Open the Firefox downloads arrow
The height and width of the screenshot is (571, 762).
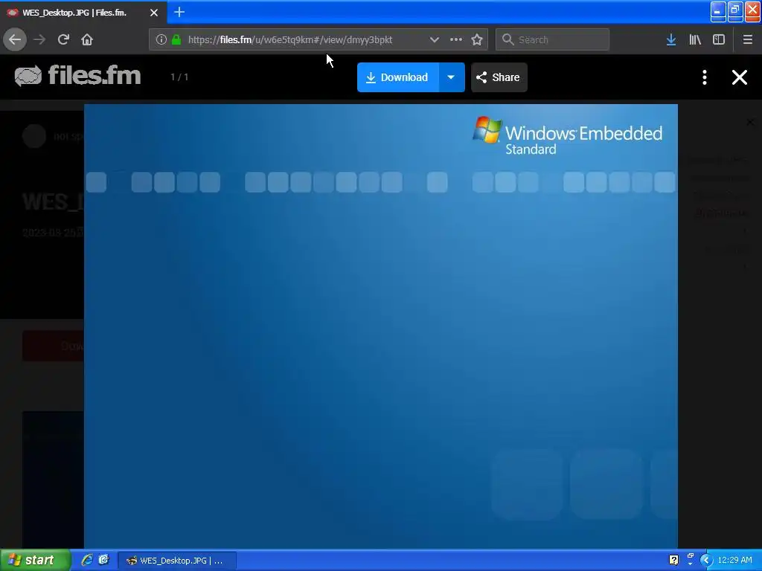(x=671, y=39)
